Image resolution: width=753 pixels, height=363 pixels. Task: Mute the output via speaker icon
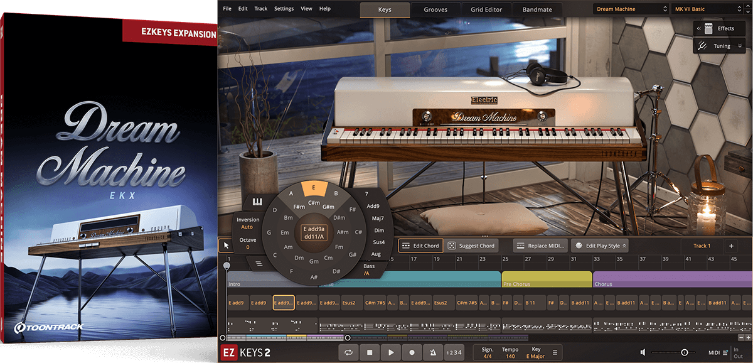pos(643,353)
